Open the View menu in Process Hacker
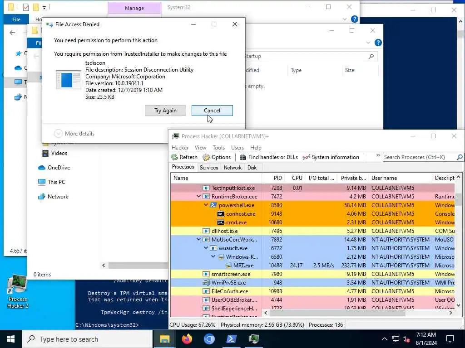The height and width of the screenshot is (348, 465). pyautogui.click(x=200, y=147)
